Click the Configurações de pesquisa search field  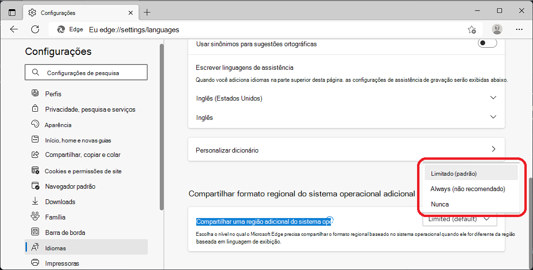point(86,72)
